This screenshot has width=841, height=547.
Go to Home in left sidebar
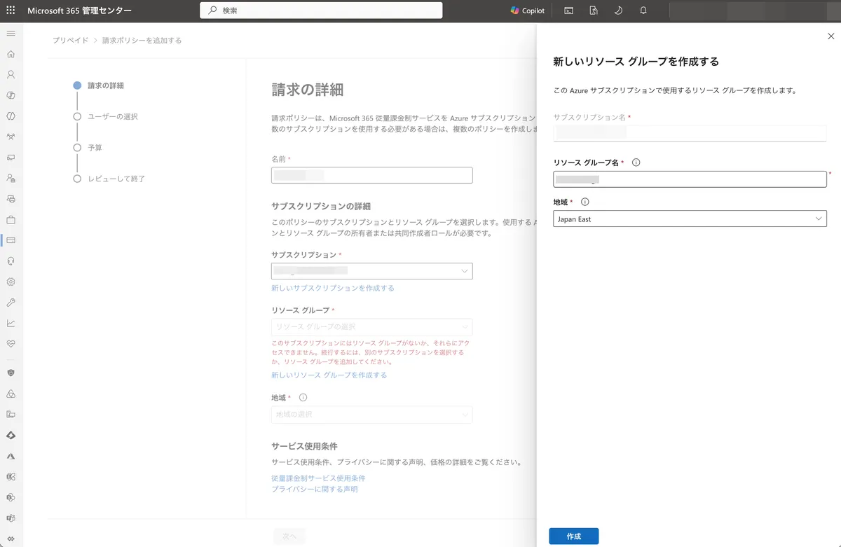point(11,54)
